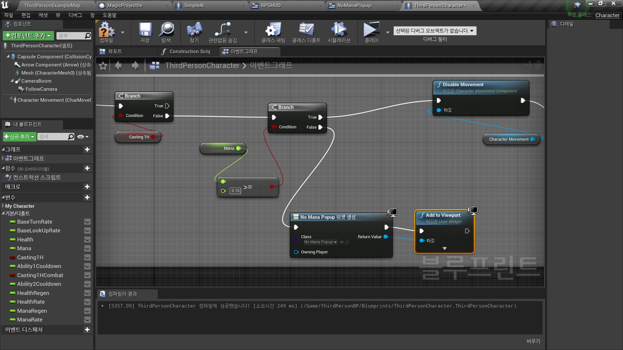Toggle visibility eye for Mana variable
The width and height of the screenshot is (623, 350).
click(87, 249)
